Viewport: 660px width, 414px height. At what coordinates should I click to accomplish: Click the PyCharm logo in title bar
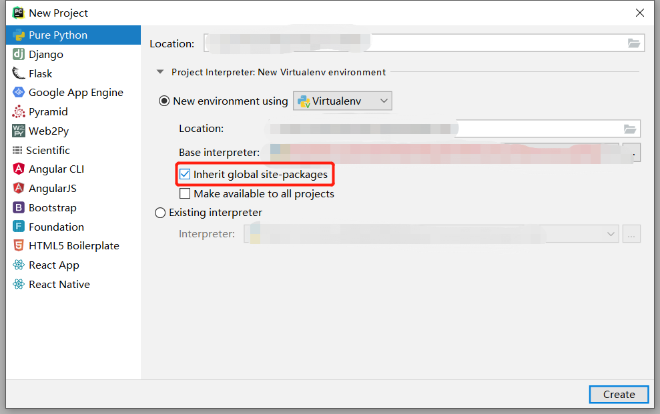click(x=18, y=13)
